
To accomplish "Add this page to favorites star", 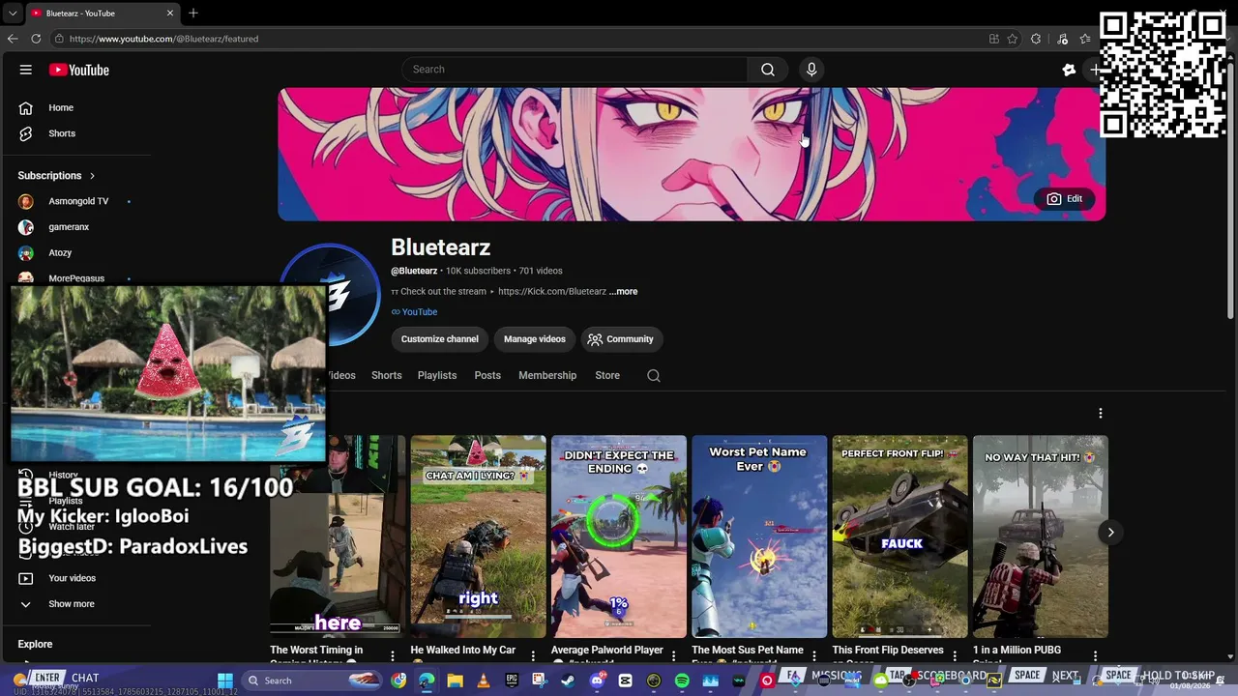I will point(1013,39).
